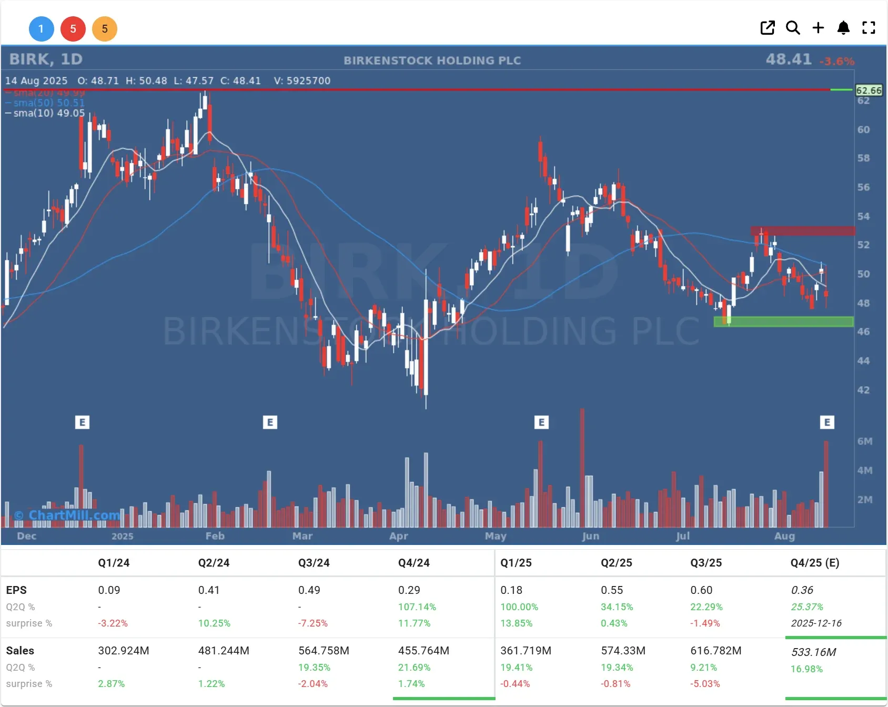Open the earnings E marker near January 2025
Image resolution: width=888 pixels, height=707 pixels.
click(x=82, y=422)
